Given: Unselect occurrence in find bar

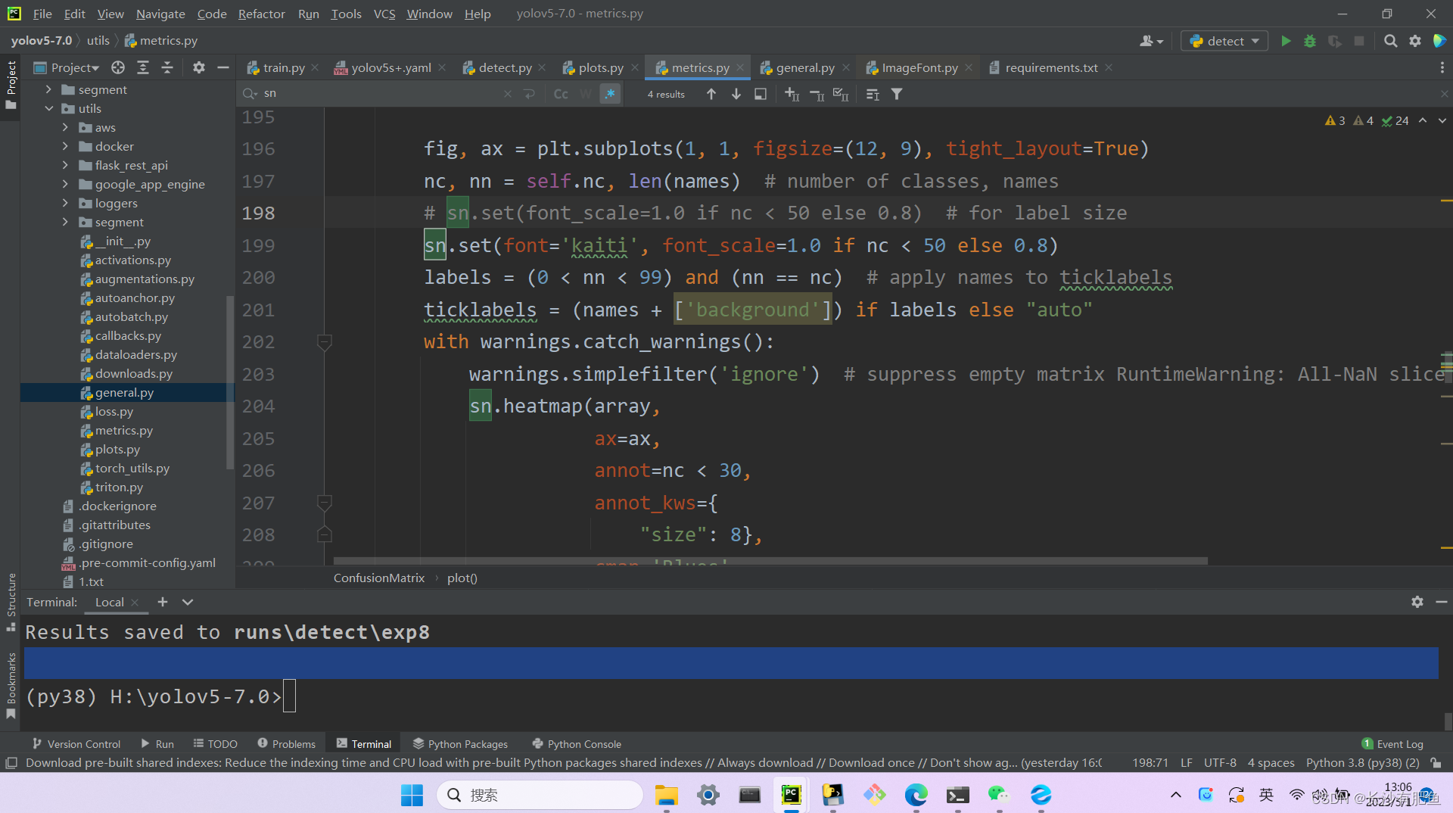Looking at the screenshot, I should pyautogui.click(x=817, y=94).
